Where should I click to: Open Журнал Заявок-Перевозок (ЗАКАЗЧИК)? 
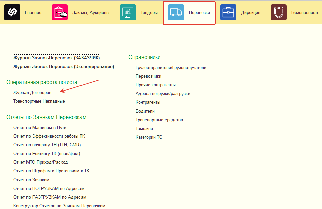click(56, 58)
